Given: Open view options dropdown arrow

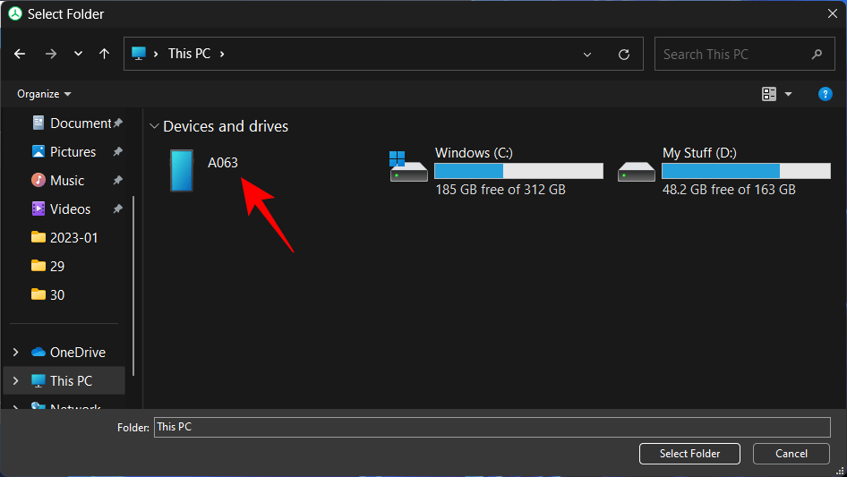Looking at the screenshot, I should [x=788, y=94].
